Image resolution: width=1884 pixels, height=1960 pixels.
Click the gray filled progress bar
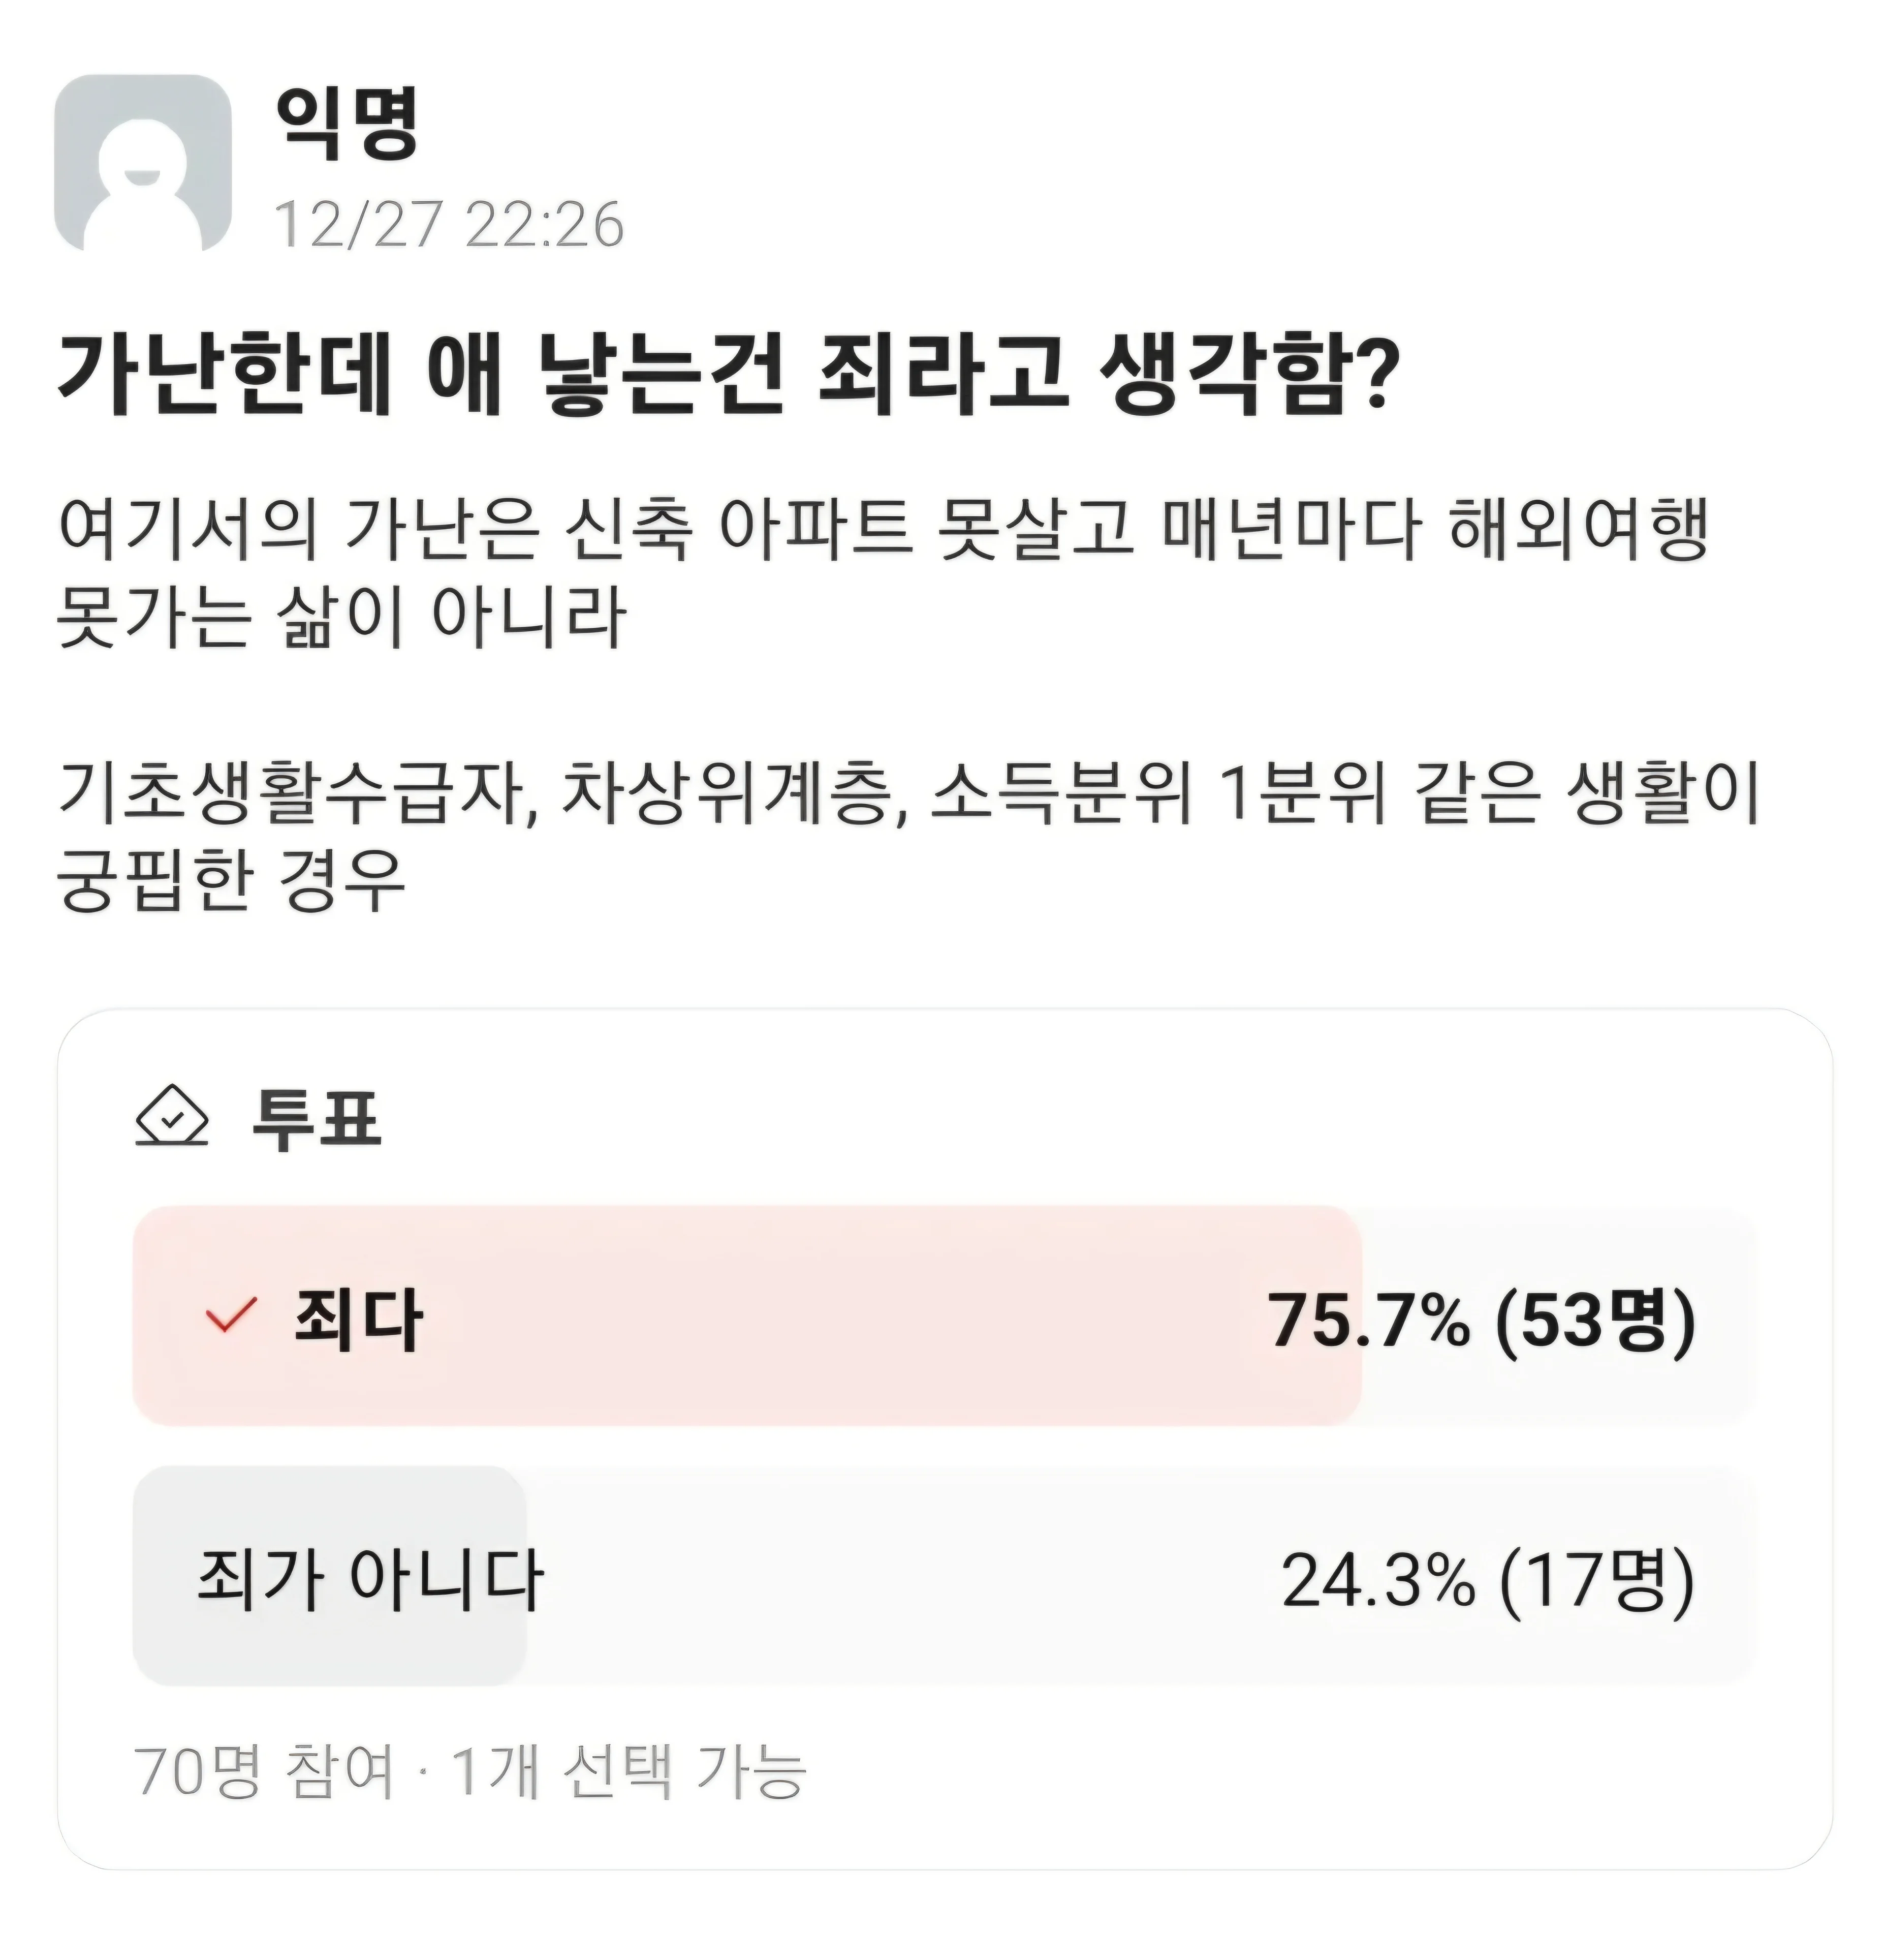tap(330, 1576)
